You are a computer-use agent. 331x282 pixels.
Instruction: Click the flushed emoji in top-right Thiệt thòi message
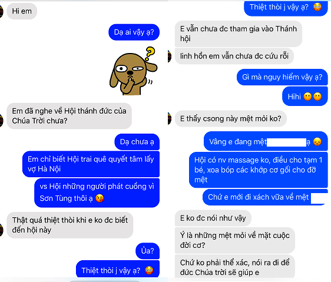pyautogui.click(x=317, y=7)
